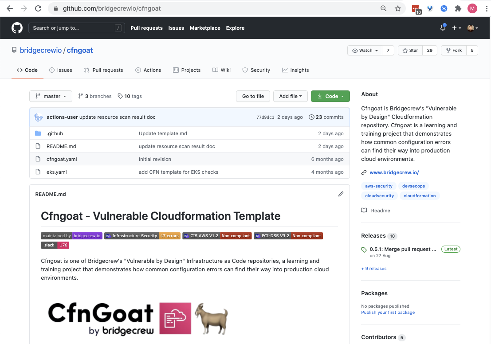Click the cloudformation topic tag
Image resolution: width=491 pixels, height=344 pixels.
point(420,195)
